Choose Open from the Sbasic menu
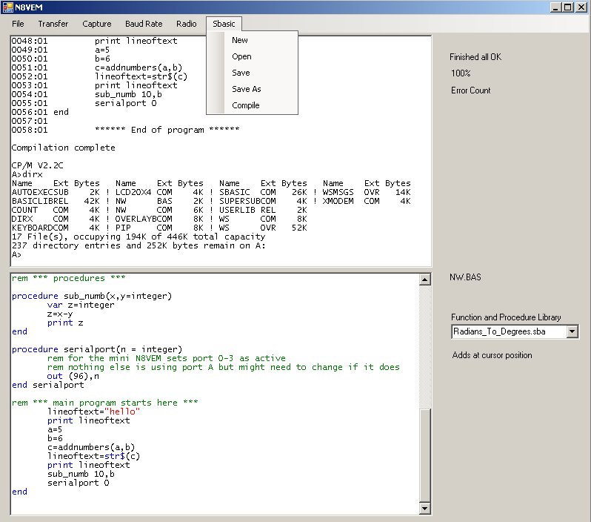Image resolution: width=591 pixels, height=522 pixels. (x=241, y=56)
